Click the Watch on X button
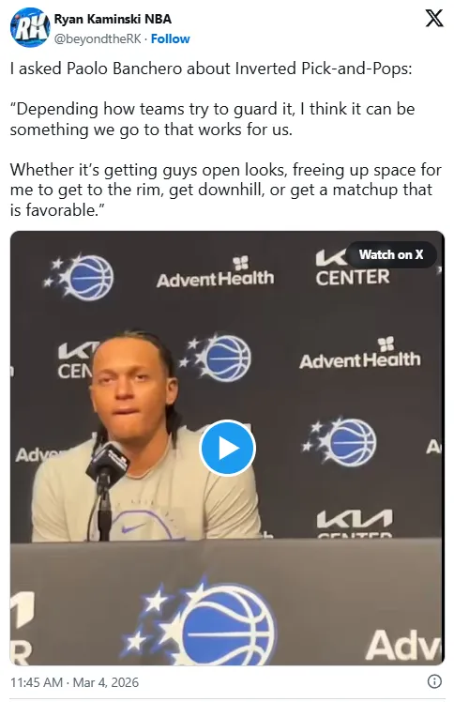 (x=391, y=254)
